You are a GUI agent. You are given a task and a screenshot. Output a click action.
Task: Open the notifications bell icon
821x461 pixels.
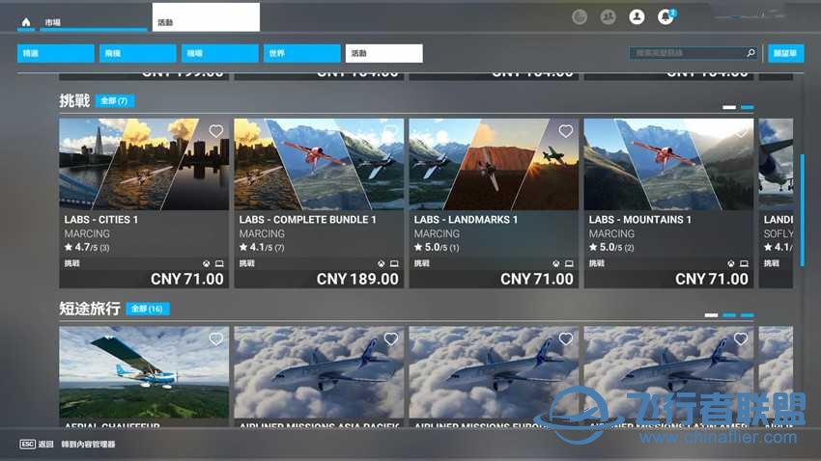pyautogui.click(x=665, y=16)
